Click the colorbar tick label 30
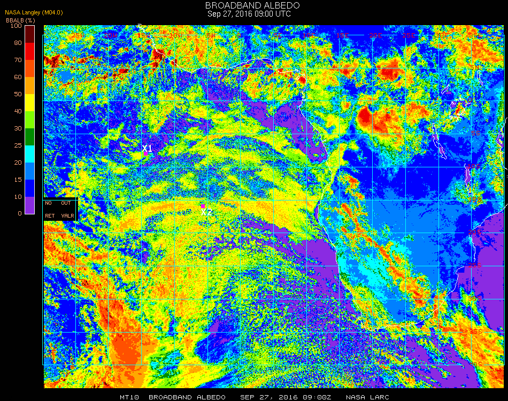The height and width of the screenshot is (401, 508). [x=18, y=129]
